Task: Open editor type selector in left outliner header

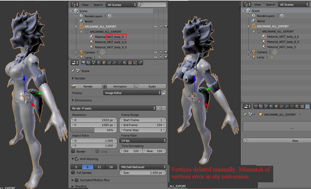Action: (75, 5)
